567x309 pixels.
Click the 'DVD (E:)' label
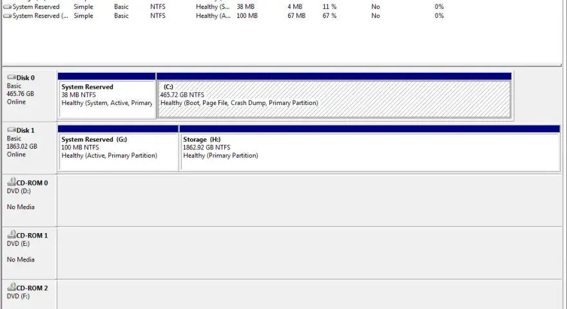coord(19,243)
